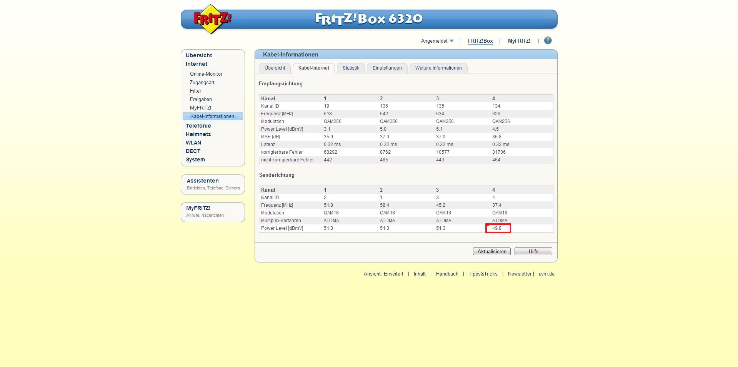The width and height of the screenshot is (738, 367).
Task: Expand the Angemeldet dropdown arrow
Action: pyautogui.click(x=451, y=41)
